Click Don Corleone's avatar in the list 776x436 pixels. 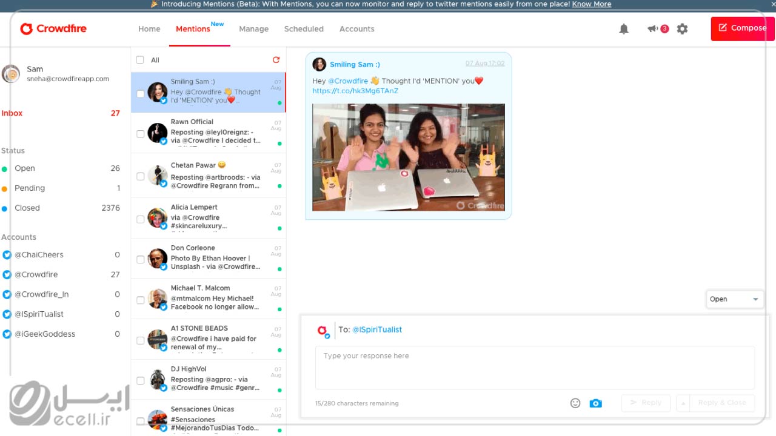coord(158,259)
